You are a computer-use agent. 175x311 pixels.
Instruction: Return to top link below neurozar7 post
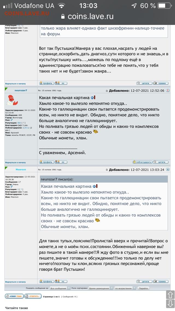(16, 162)
